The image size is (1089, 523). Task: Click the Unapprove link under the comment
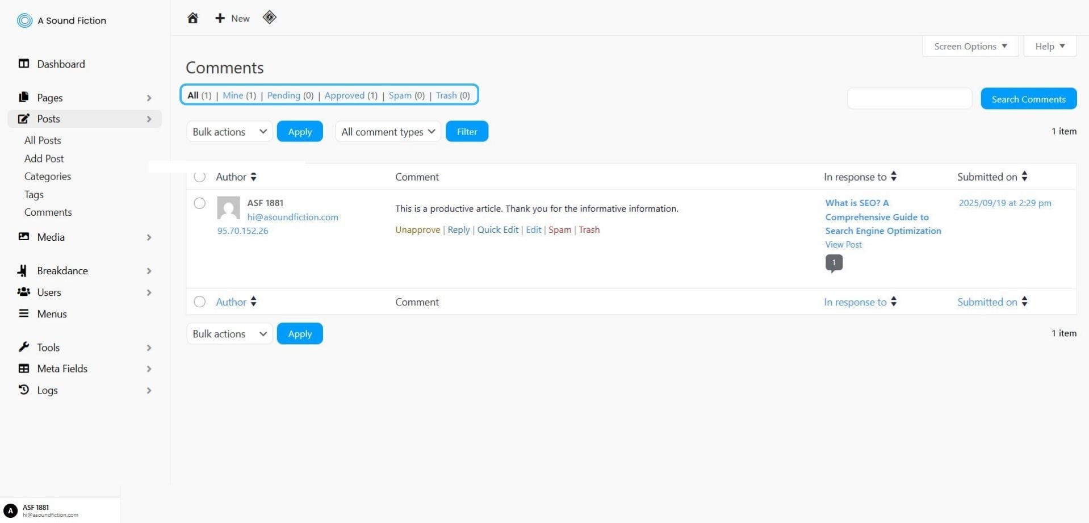tap(417, 230)
